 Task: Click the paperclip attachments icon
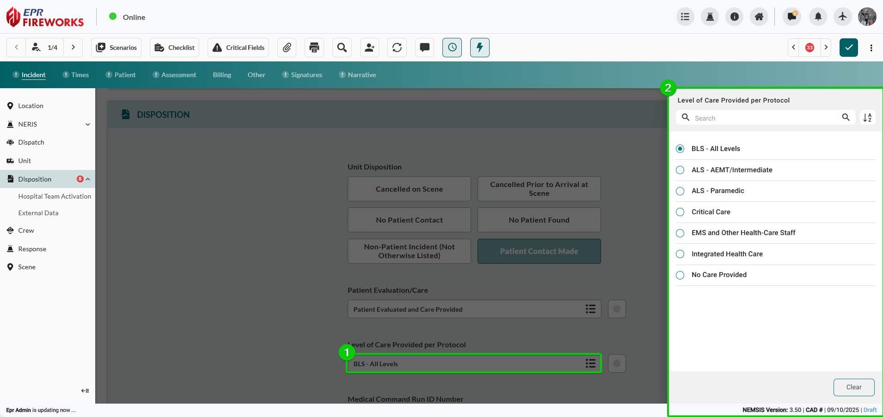287,48
